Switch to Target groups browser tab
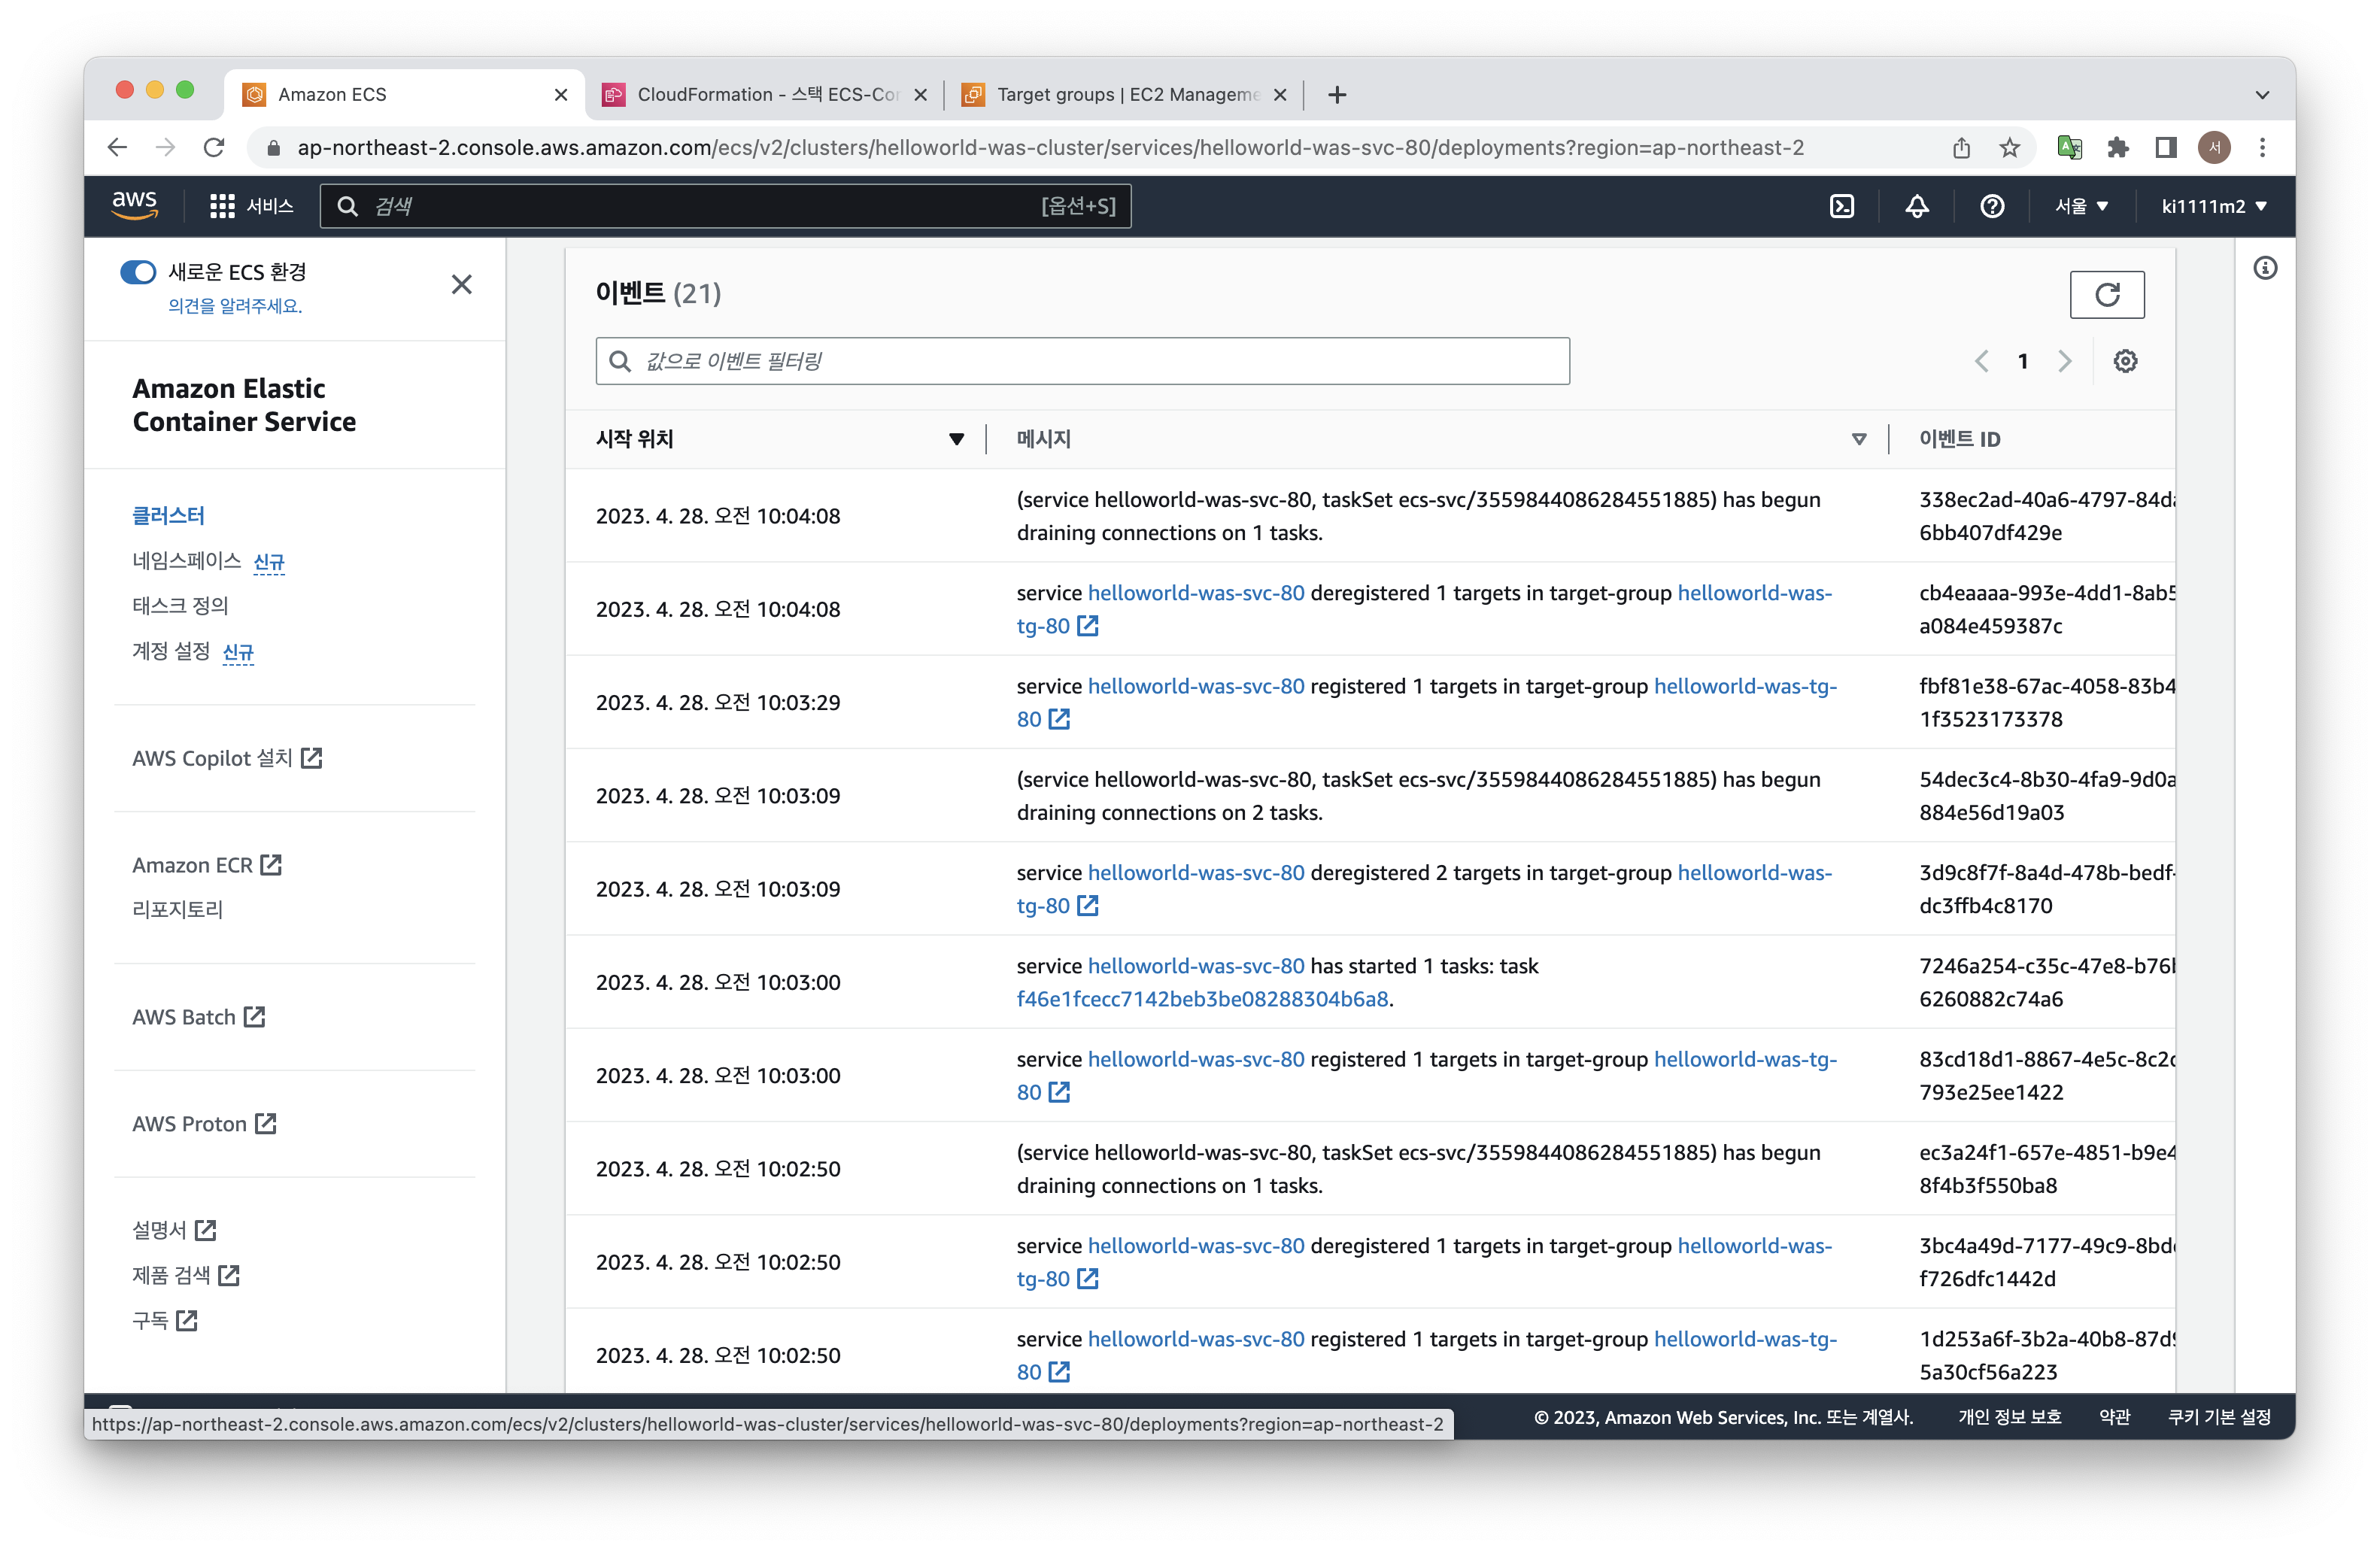This screenshot has height=1551, width=2380. coord(1127,94)
